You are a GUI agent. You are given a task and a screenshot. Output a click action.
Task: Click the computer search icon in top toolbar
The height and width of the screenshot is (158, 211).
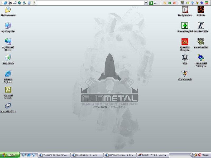coord(24,3)
